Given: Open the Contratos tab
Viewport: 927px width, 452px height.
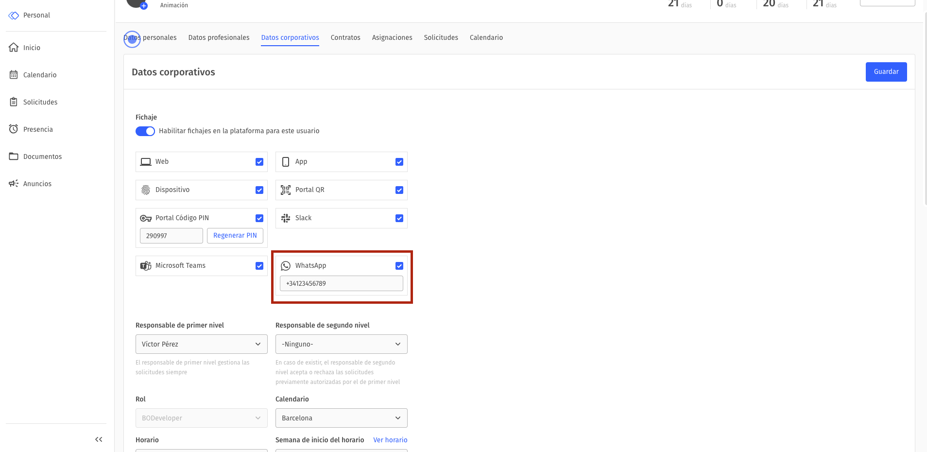Looking at the screenshot, I should (x=345, y=37).
